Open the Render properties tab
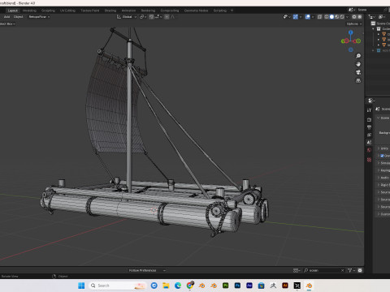This screenshot has height=292, width=390. pos(369,120)
